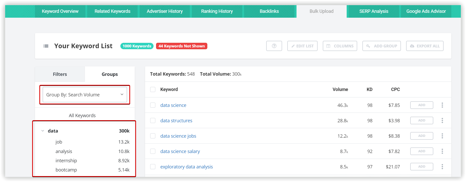Viewport: 466px width, 182px height.
Task: Open three-dot menu for exploratory data analysis
Action: (x=442, y=167)
